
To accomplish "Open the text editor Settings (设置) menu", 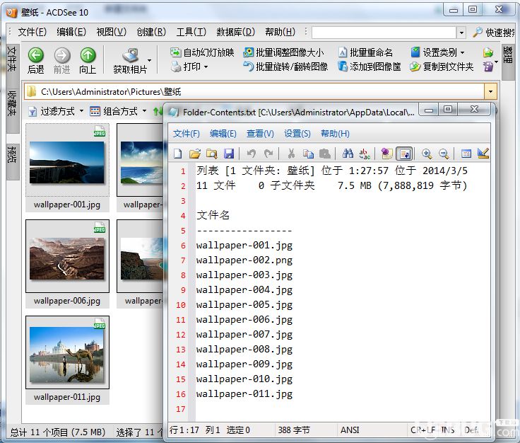I will point(297,134).
